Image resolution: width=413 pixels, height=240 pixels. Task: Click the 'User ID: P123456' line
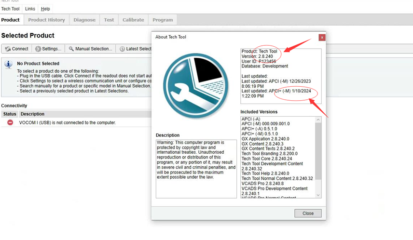pyautogui.click(x=259, y=61)
